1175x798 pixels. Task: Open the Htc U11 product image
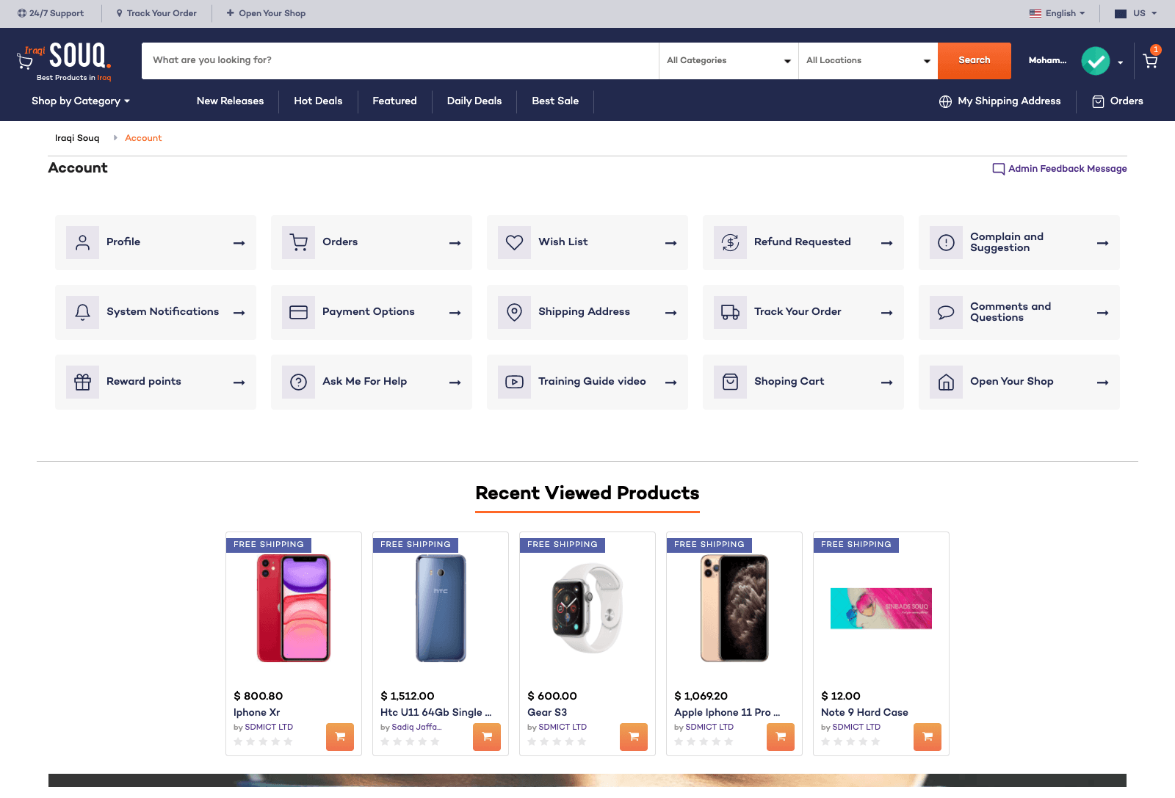pos(441,608)
